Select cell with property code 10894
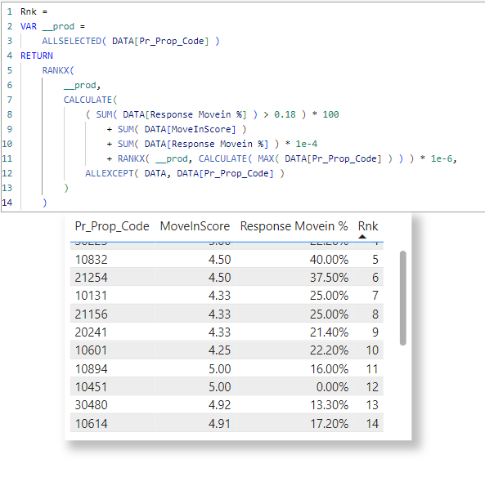Viewport: 485px width, 486px height. 92,369
